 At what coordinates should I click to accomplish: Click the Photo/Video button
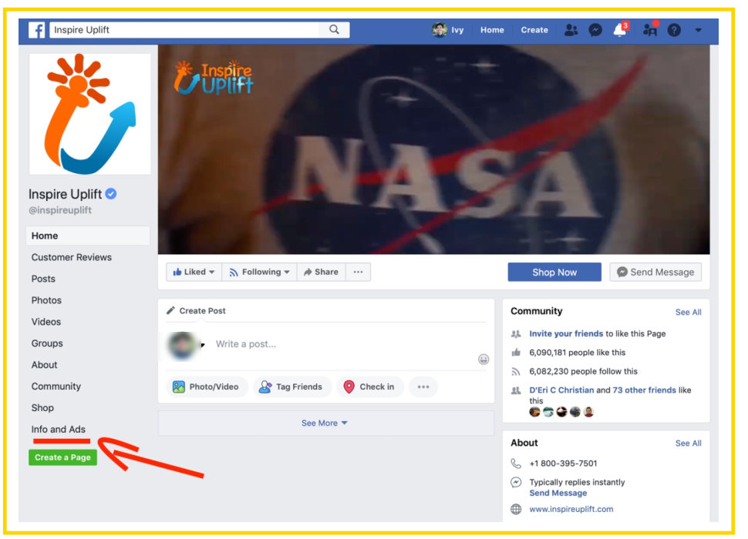point(206,387)
